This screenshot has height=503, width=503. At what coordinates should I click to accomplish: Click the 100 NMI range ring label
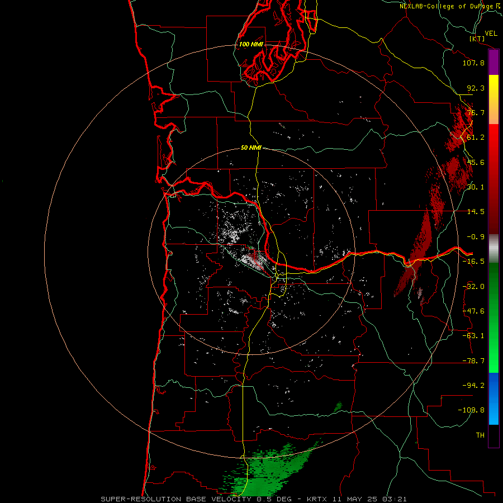[x=251, y=44]
